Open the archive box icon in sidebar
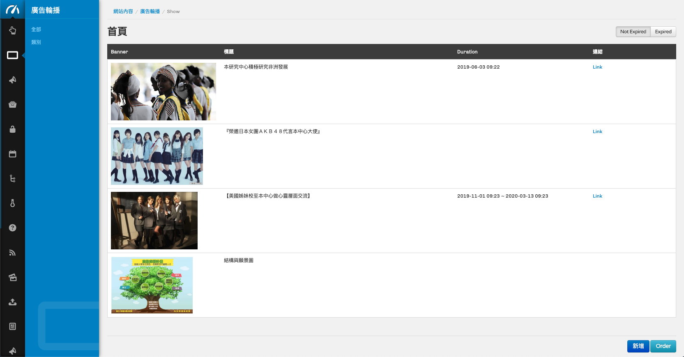Viewport: 684px width, 357px height. tap(12, 104)
